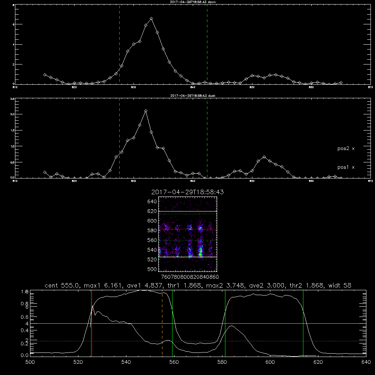Click the spectral heatmap image
This screenshot has height=375, width=375.
tap(187, 234)
